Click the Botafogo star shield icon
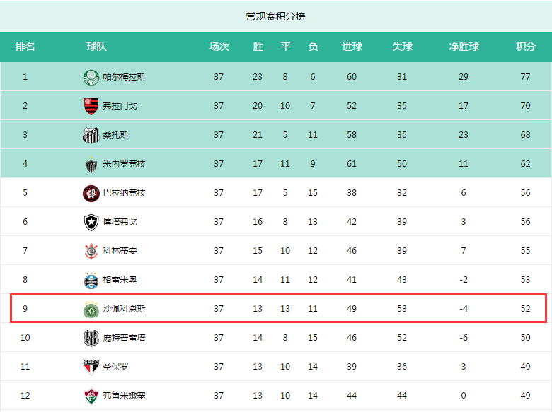 [x=91, y=222]
